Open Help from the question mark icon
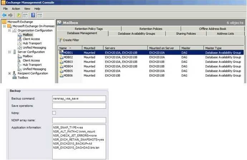Screen dimensions: 247x160 (x=33, y=15)
